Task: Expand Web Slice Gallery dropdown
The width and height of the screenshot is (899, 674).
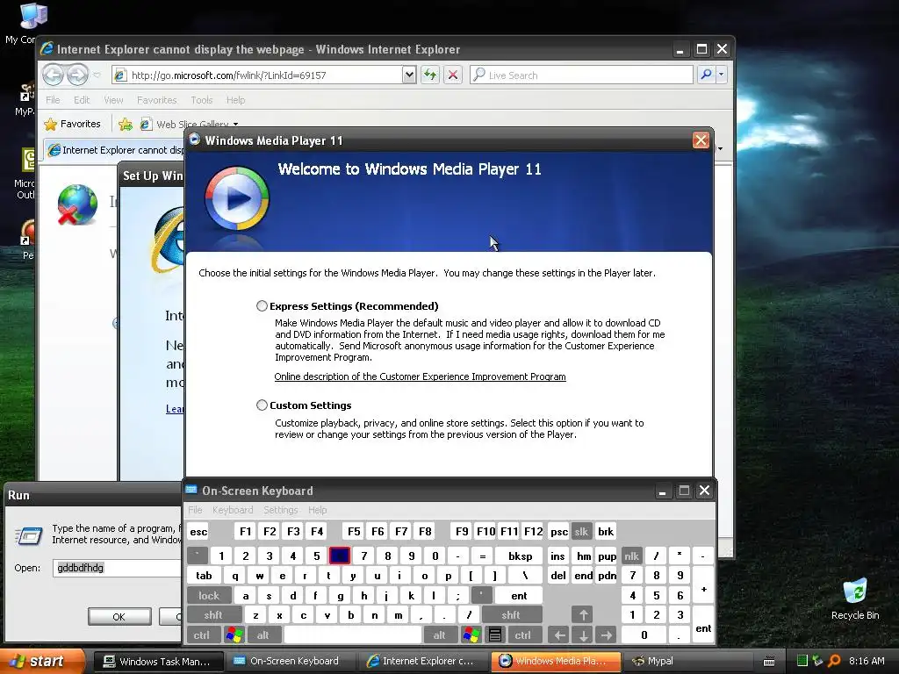Action: point(235,125)
